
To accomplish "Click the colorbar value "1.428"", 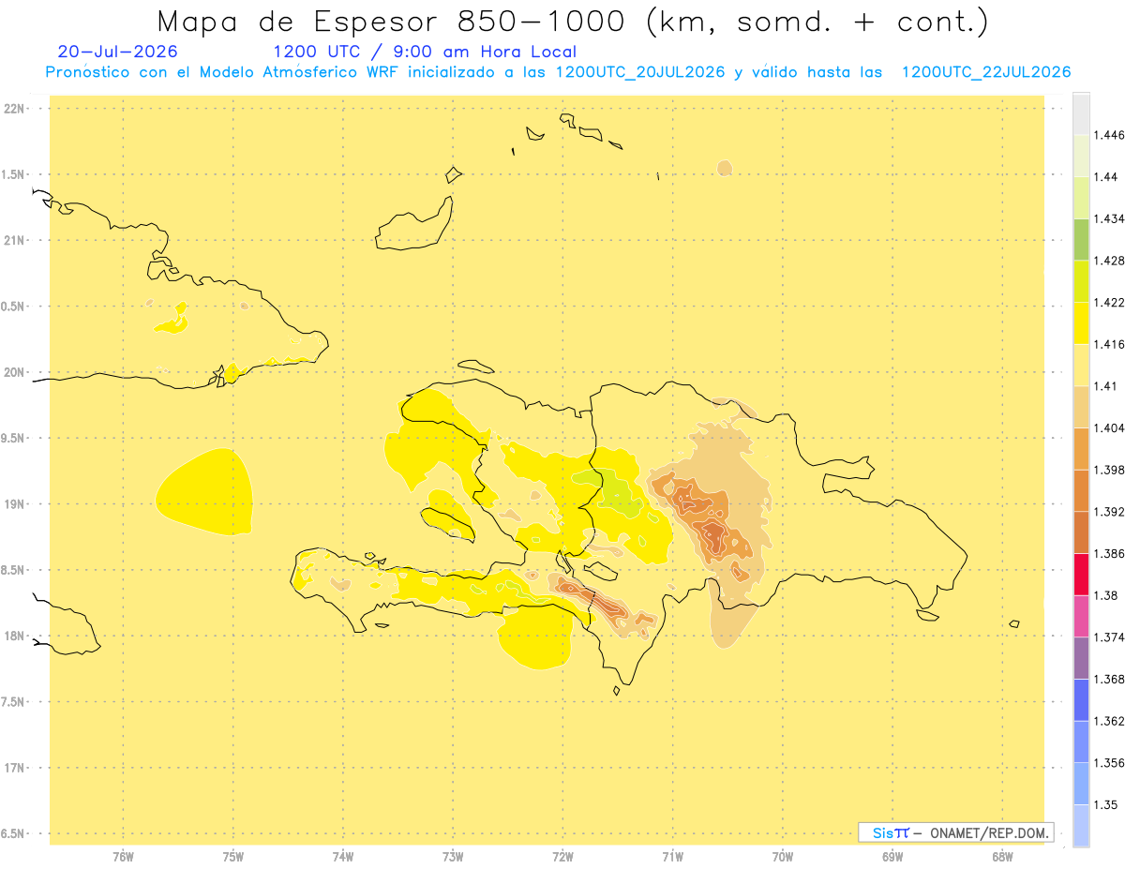I will click(x=1108, y=260).
